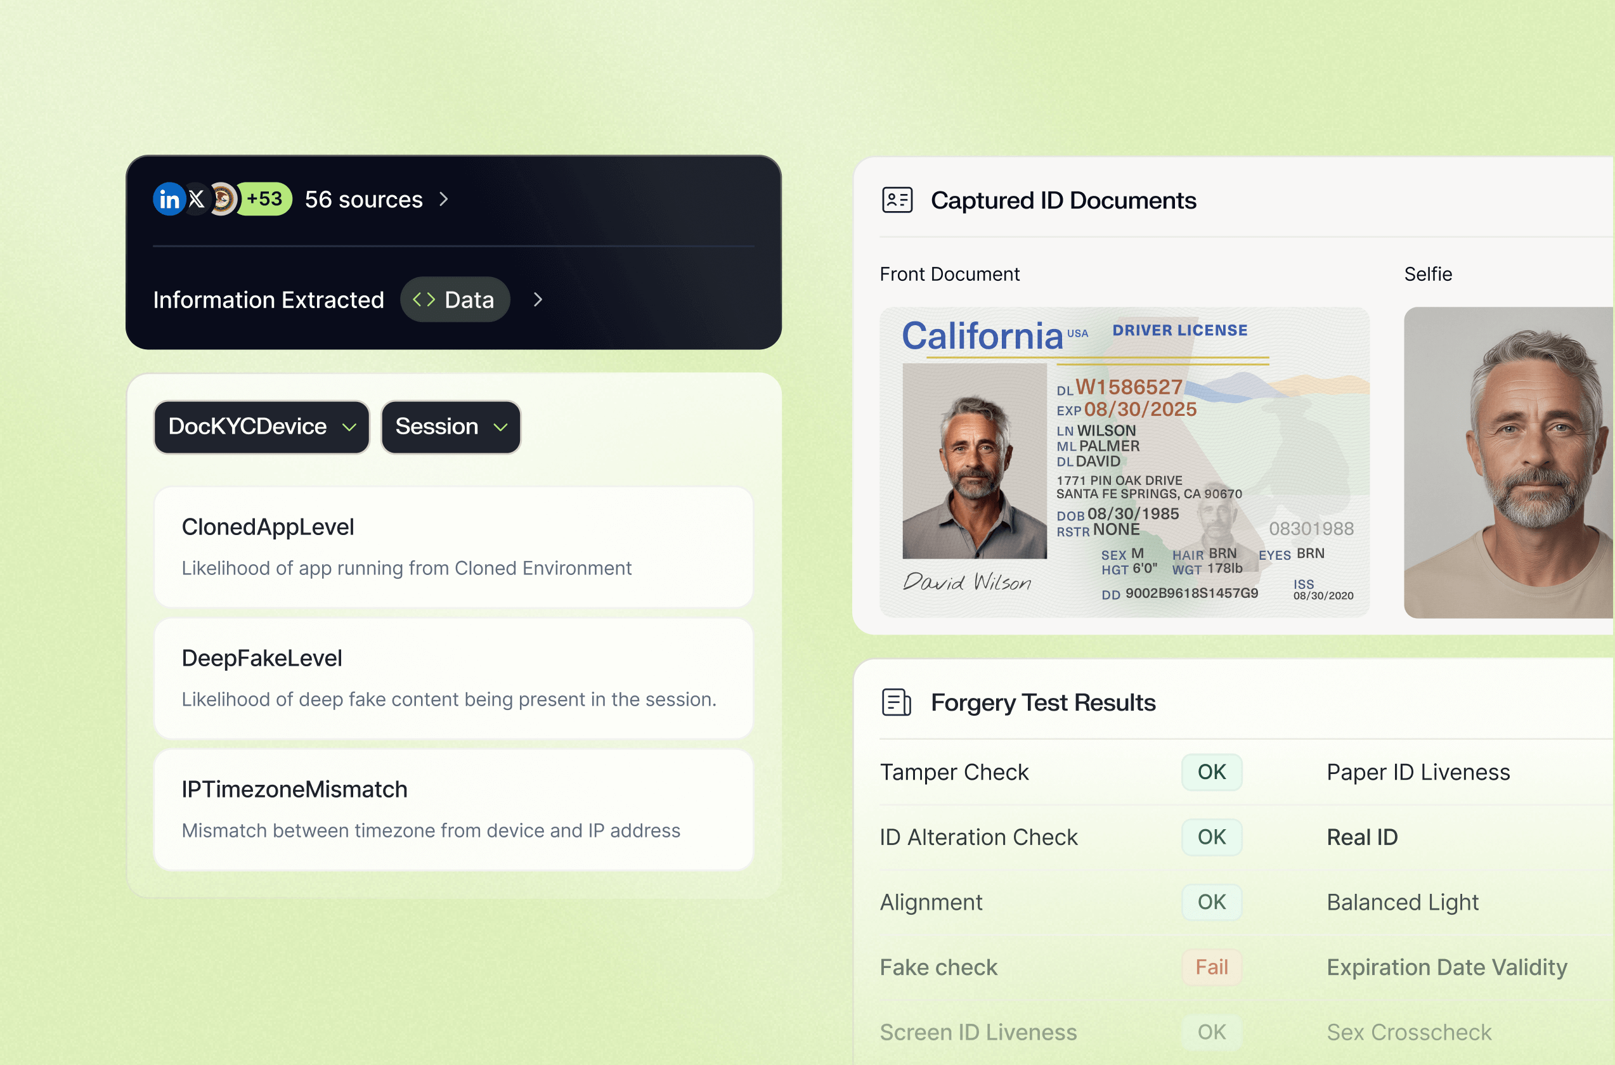The width and height of the screenshot is (1615, 1065).
Task: Click the OK badge for Tamper Check
Action: (1212, 772)
